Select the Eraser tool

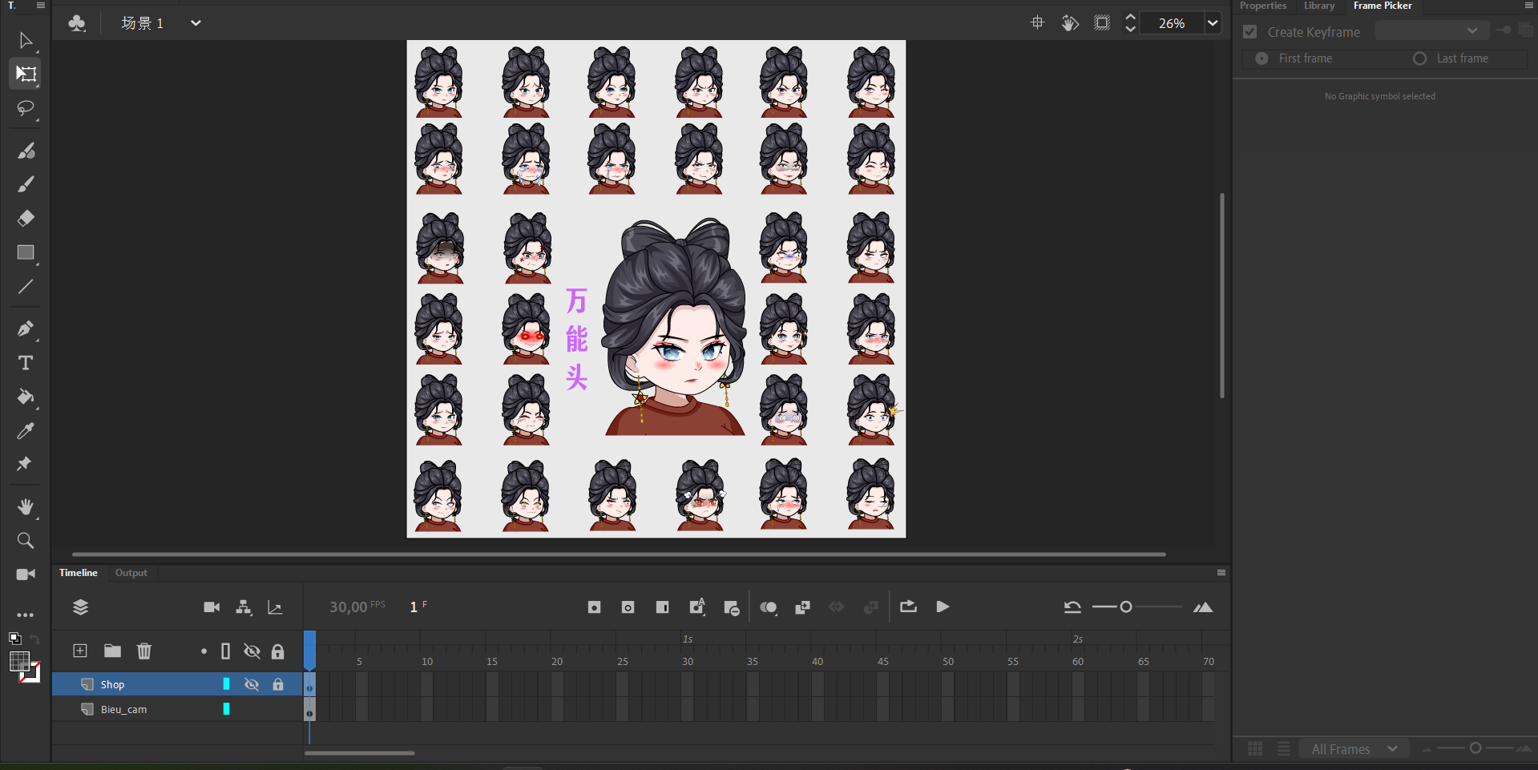26,218
